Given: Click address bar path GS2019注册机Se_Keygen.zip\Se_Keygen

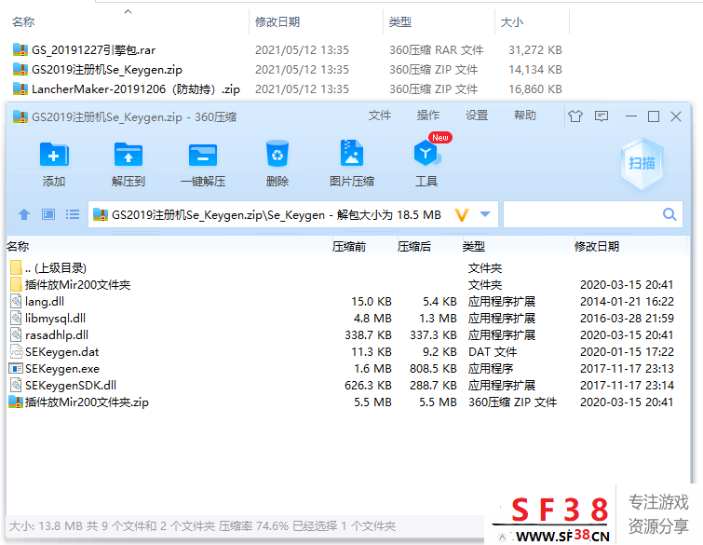Looking at the screenshot, I should point(218,215).
